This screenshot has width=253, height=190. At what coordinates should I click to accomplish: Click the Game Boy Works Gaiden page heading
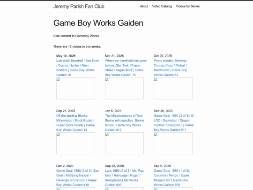(98, 23)
